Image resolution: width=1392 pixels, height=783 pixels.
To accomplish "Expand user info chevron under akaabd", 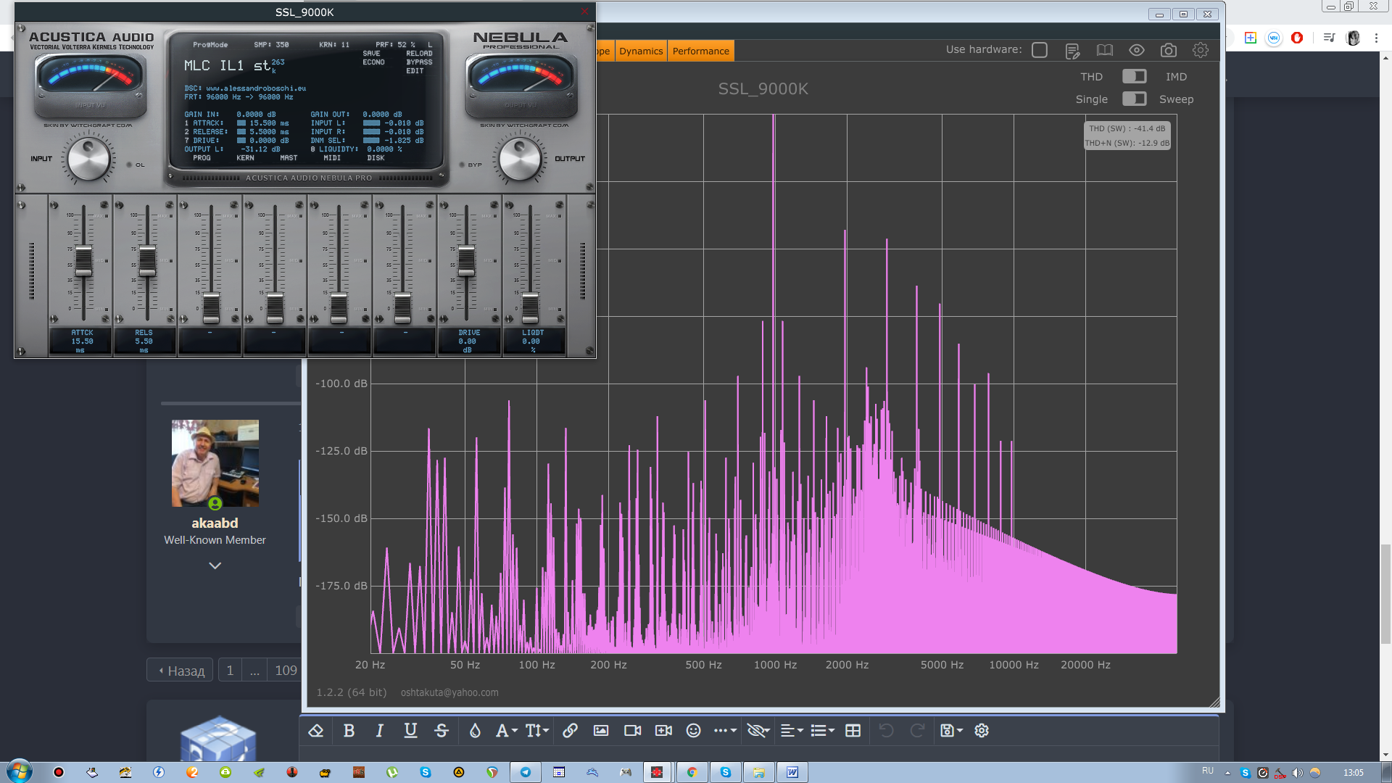I will coord(215,565).
